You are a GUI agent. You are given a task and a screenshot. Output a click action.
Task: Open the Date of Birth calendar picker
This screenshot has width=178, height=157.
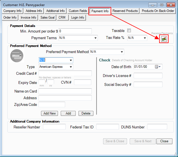[158, 67]
